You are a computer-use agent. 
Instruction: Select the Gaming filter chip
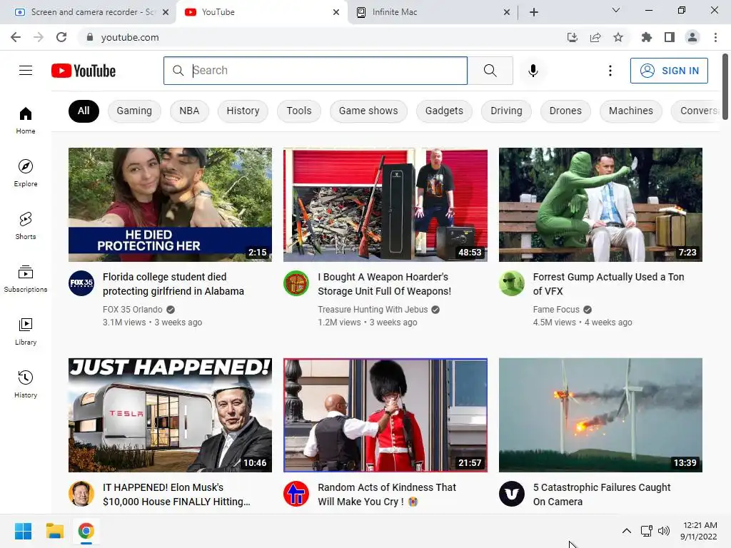coord(134,111)
